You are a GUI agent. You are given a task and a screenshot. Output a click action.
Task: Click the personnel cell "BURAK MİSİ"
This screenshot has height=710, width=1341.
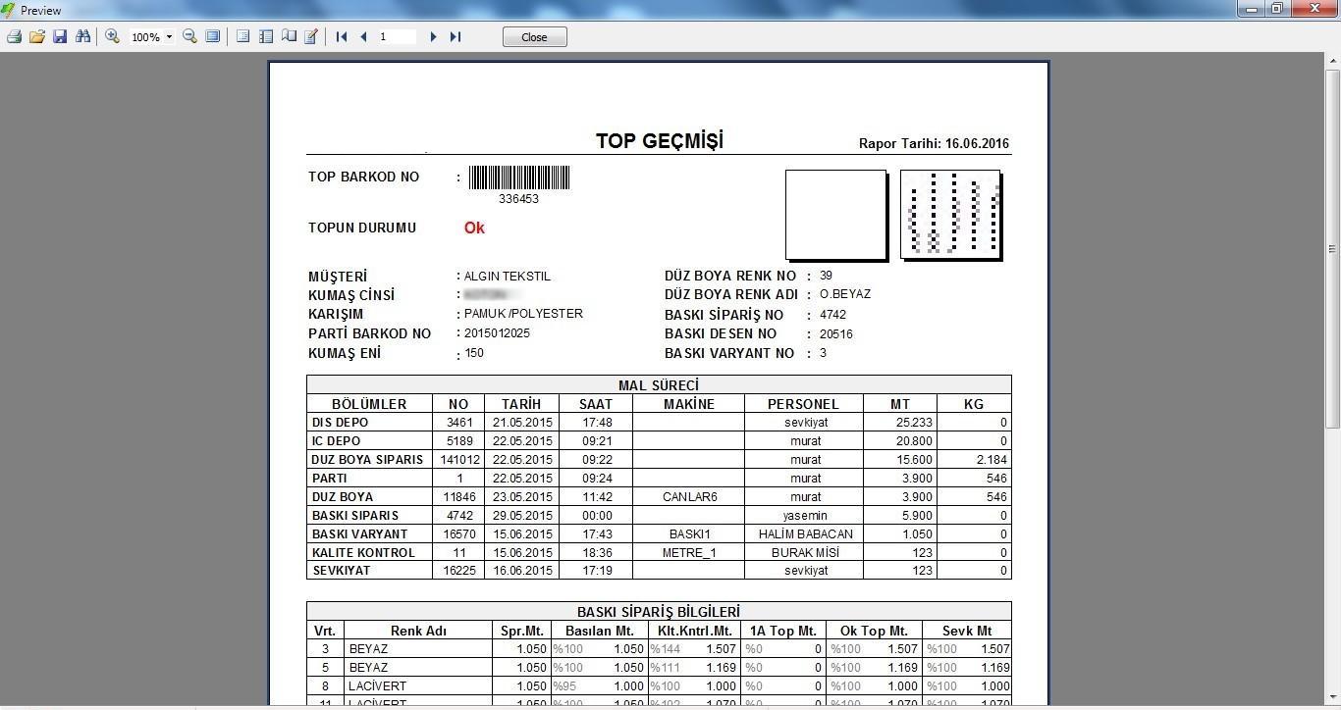coord(806,553)
